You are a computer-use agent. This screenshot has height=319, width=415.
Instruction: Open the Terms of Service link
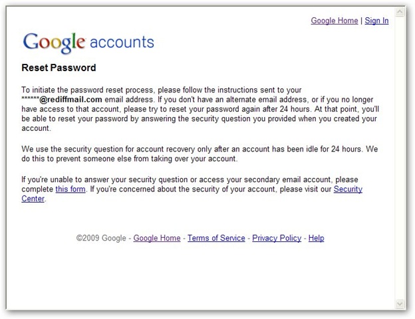pos(216,238)
